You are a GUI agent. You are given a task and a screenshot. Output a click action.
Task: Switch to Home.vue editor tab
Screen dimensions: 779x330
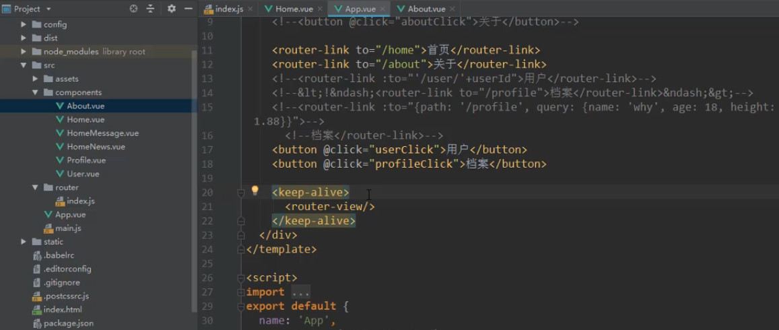click(293, 9)
